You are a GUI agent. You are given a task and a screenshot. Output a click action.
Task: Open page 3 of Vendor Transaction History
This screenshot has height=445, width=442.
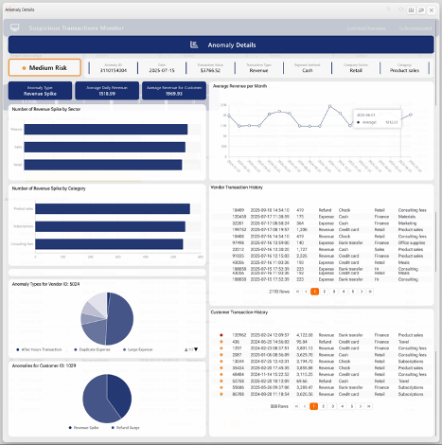[x=334, y=292]
